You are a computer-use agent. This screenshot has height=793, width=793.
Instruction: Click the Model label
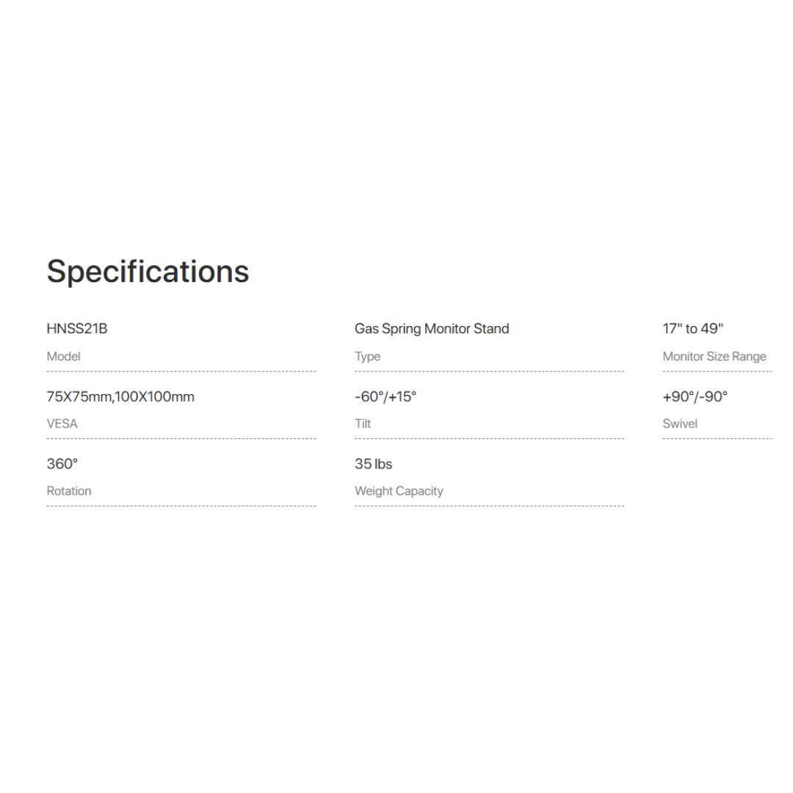pyautogui.click(x=64, y=357)
